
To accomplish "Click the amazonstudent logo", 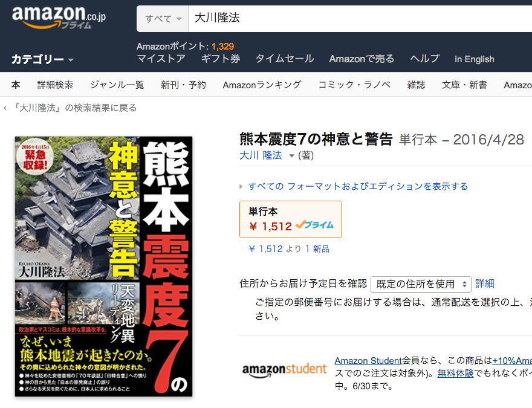I will click(x=284, y=370).
